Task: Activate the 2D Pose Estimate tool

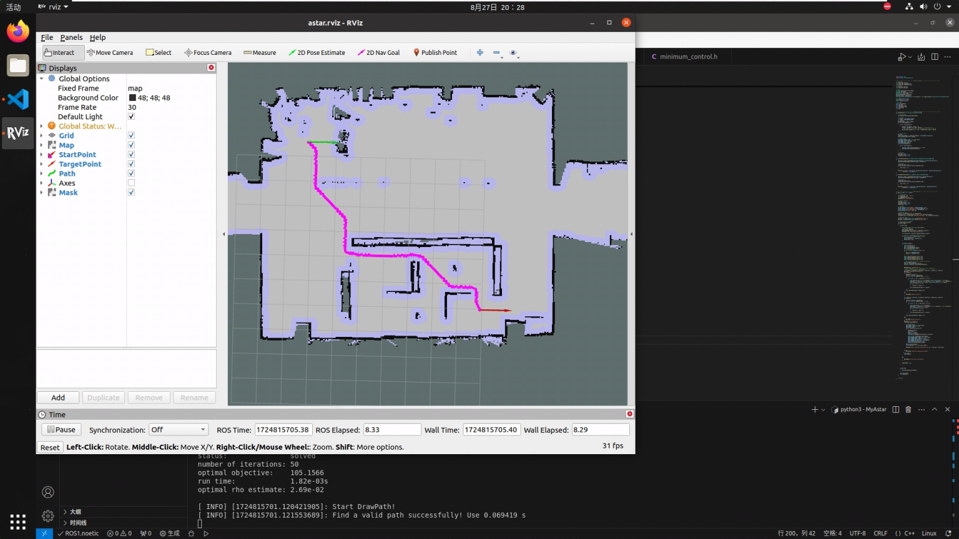Action: coord(317,53)
